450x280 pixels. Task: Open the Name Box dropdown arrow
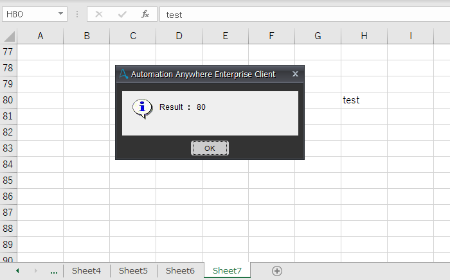point(60,13)
